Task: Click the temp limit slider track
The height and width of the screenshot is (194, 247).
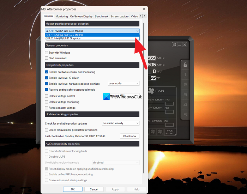Action: (156, 112)
